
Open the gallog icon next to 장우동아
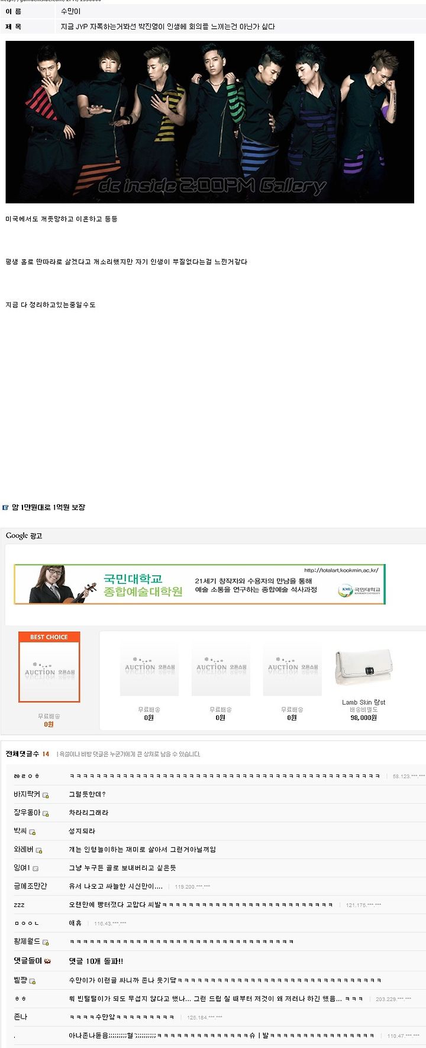click(46, 814)
